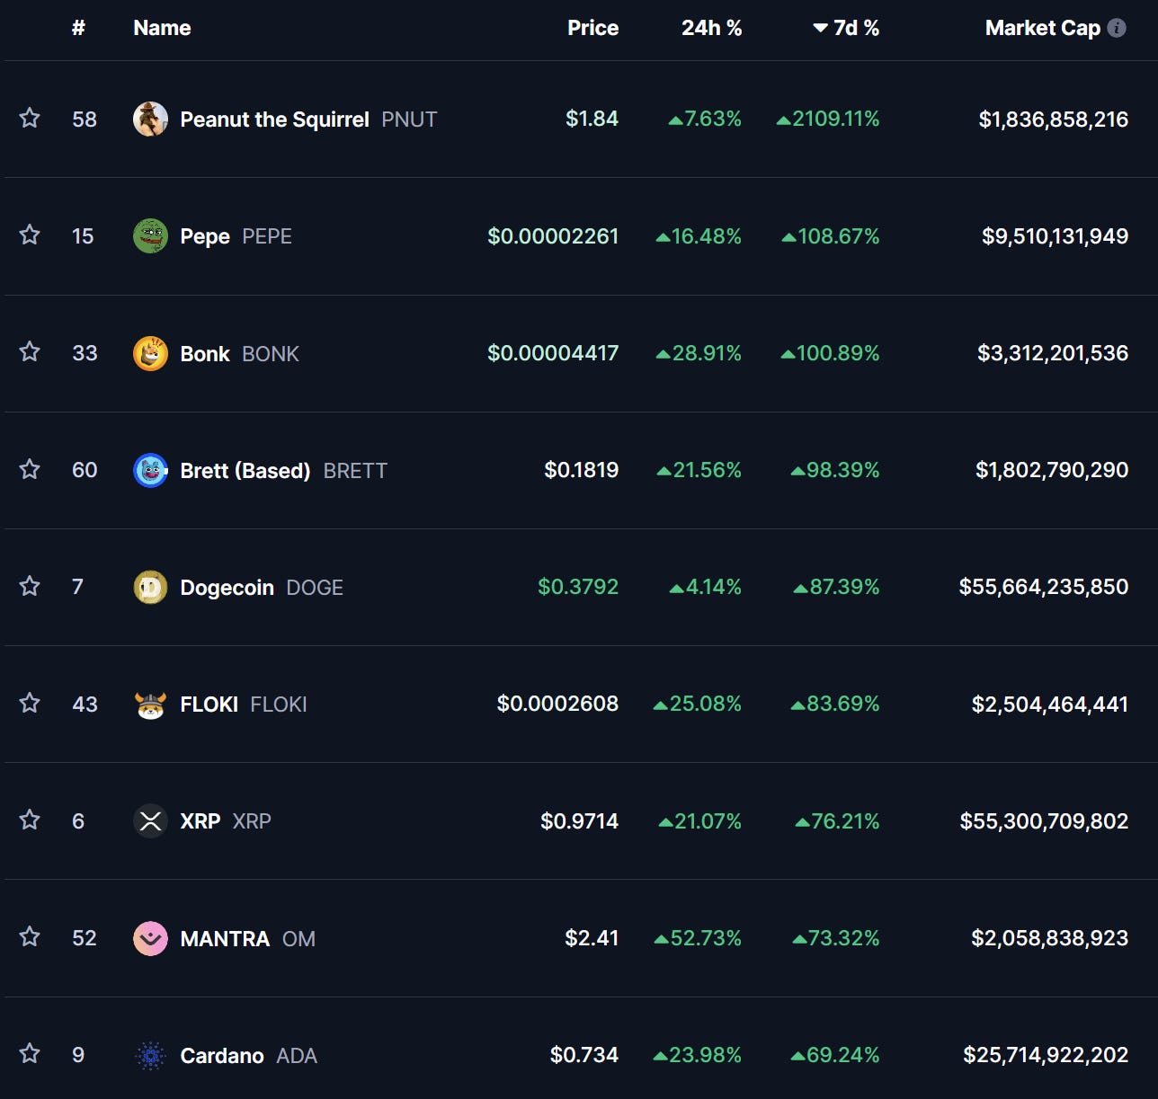Open the FLOKI coin page
This screenshot has height=1099, width=1158.
pyautogui.click(x=209, y=705)
